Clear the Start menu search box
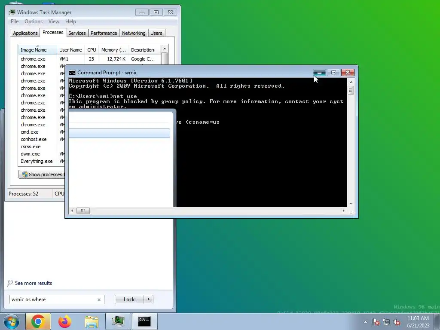Screen dimensions: 440x330 tap(99, 299)
